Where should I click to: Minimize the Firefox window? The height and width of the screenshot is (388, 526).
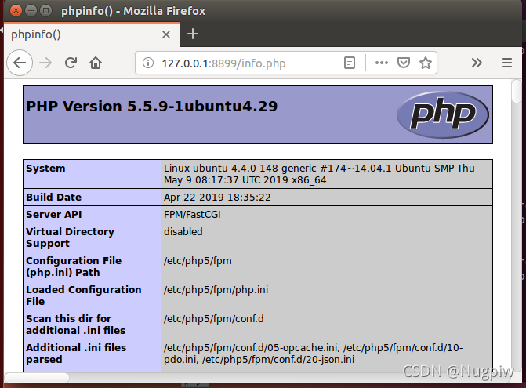click(x=31, y=11)
